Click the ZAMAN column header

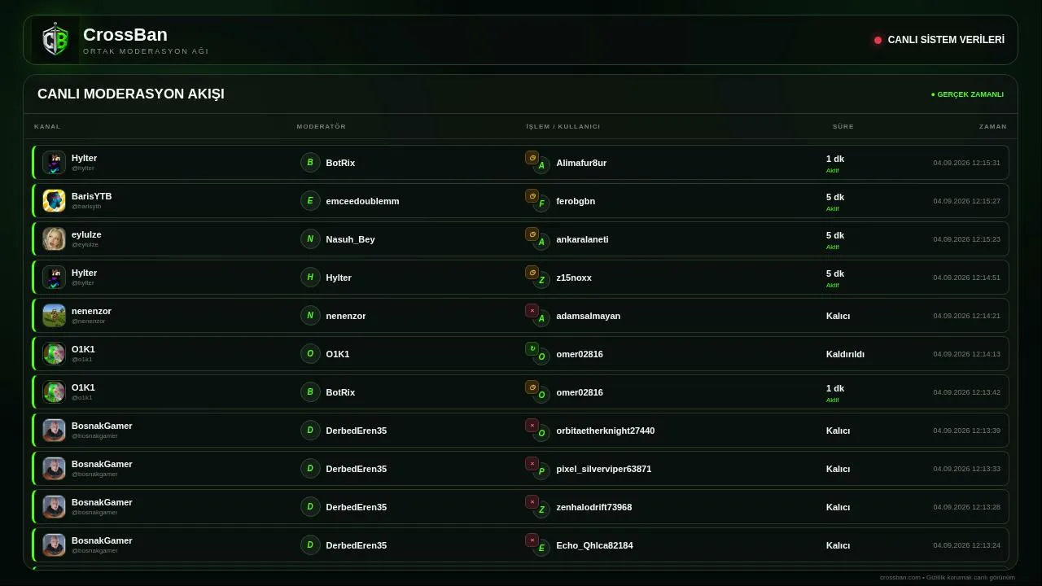(x=993, y=127)
